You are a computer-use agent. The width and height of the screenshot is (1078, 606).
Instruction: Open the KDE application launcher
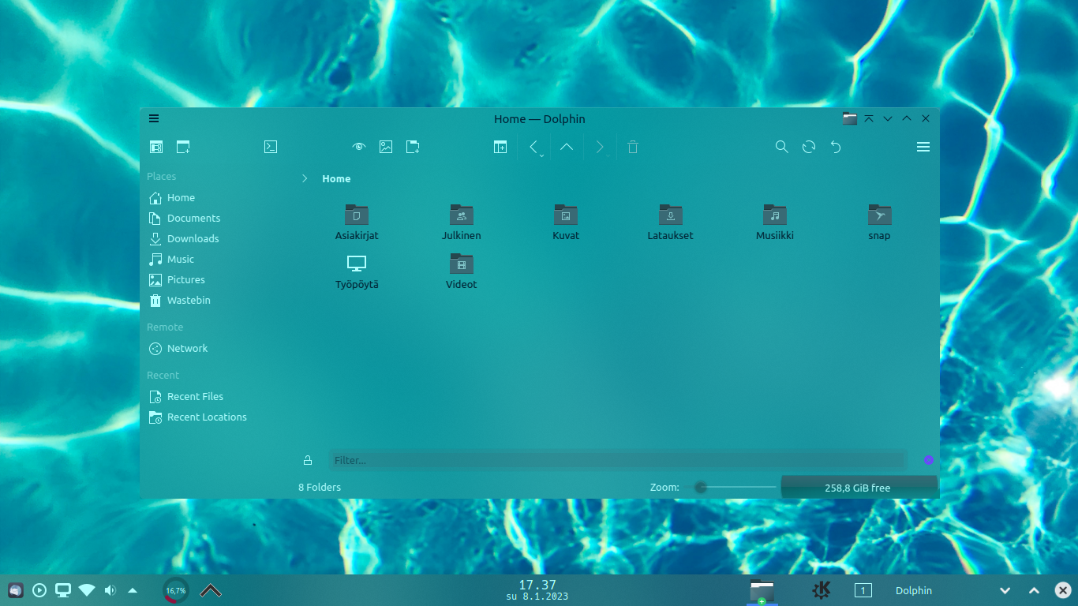[x=822, y=590]
